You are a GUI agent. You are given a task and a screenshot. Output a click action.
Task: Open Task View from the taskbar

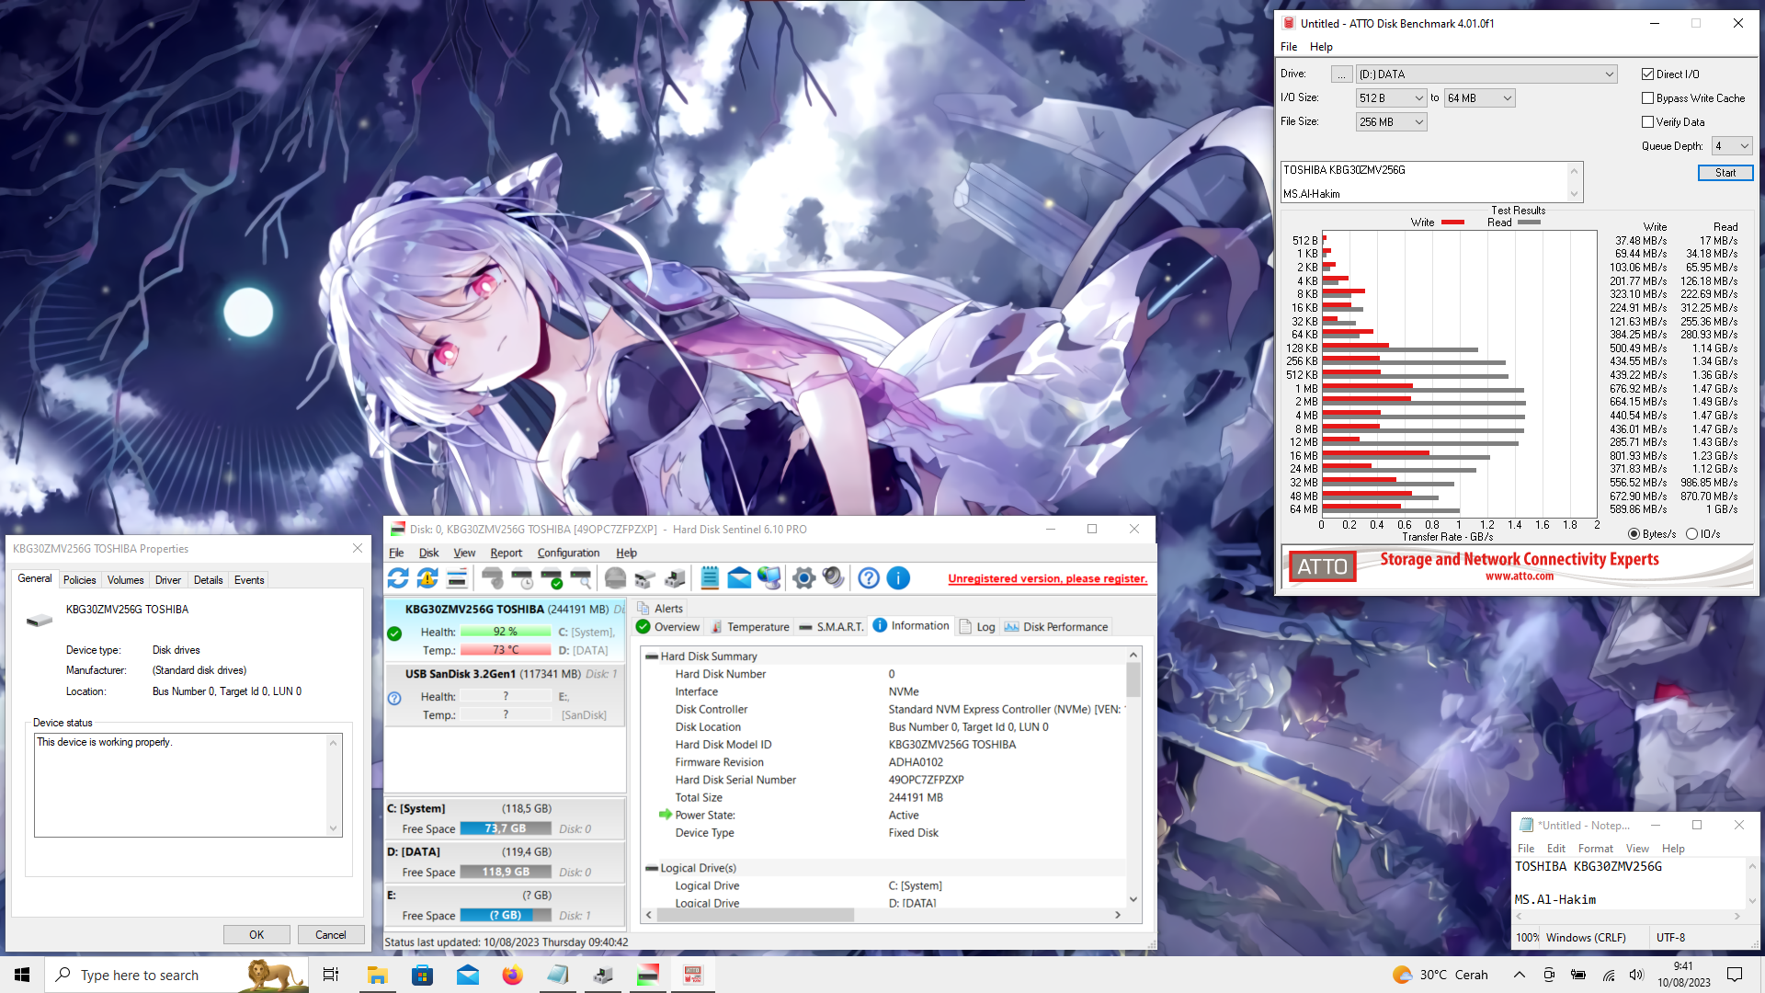[x=331, y=975]
